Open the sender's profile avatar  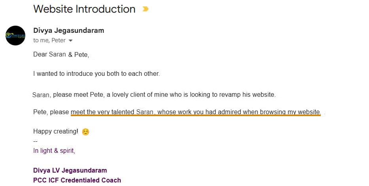15,36
